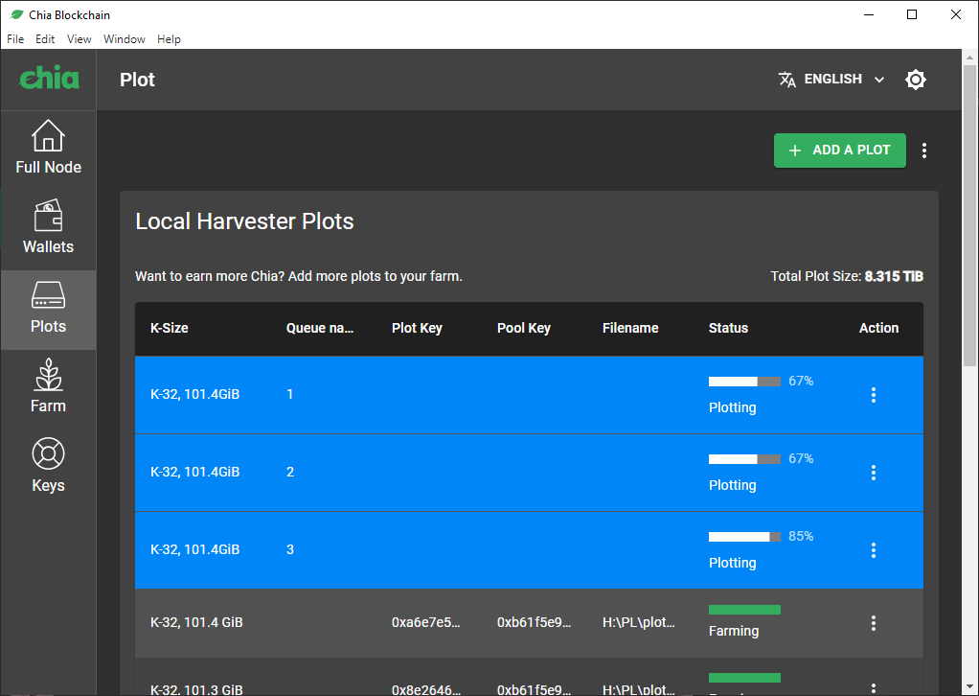Click the 67% progress bar for queue 1
979x696 pixels.
[x=744, y=382]
